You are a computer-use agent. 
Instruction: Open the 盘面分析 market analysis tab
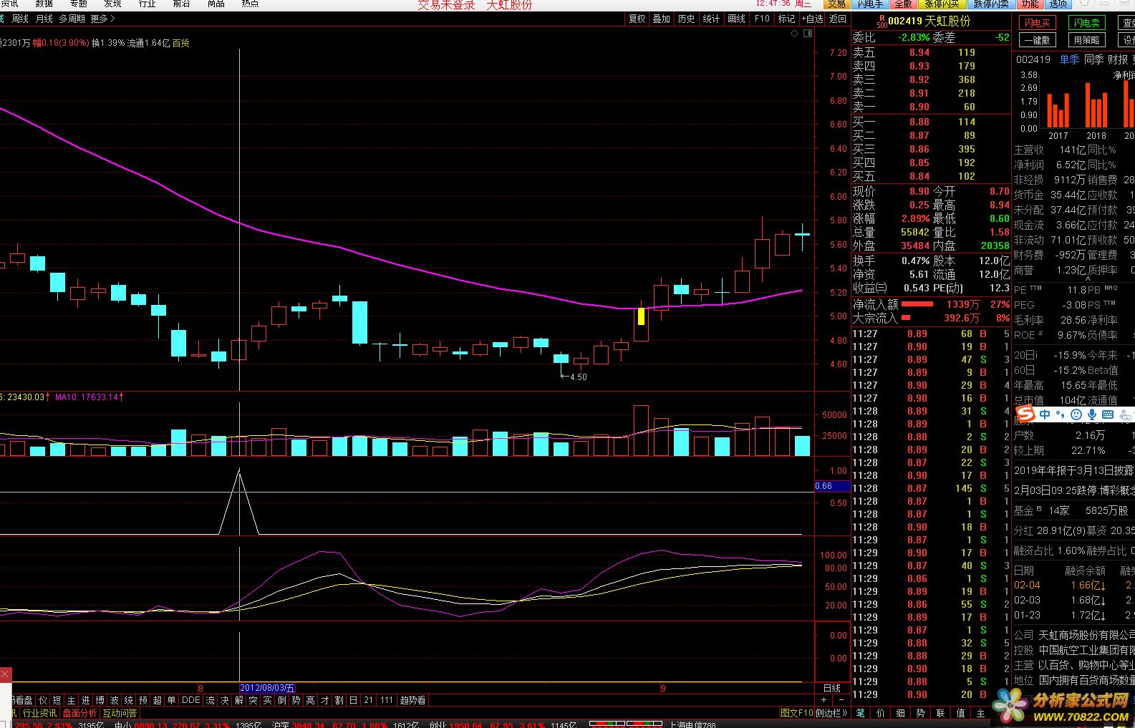tap(79, 713)
